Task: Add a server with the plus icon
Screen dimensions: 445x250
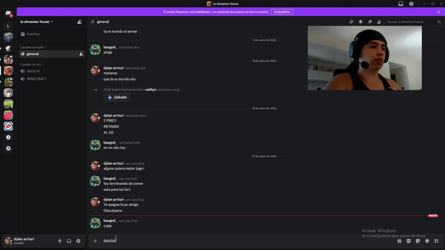Action: [8, 137]
